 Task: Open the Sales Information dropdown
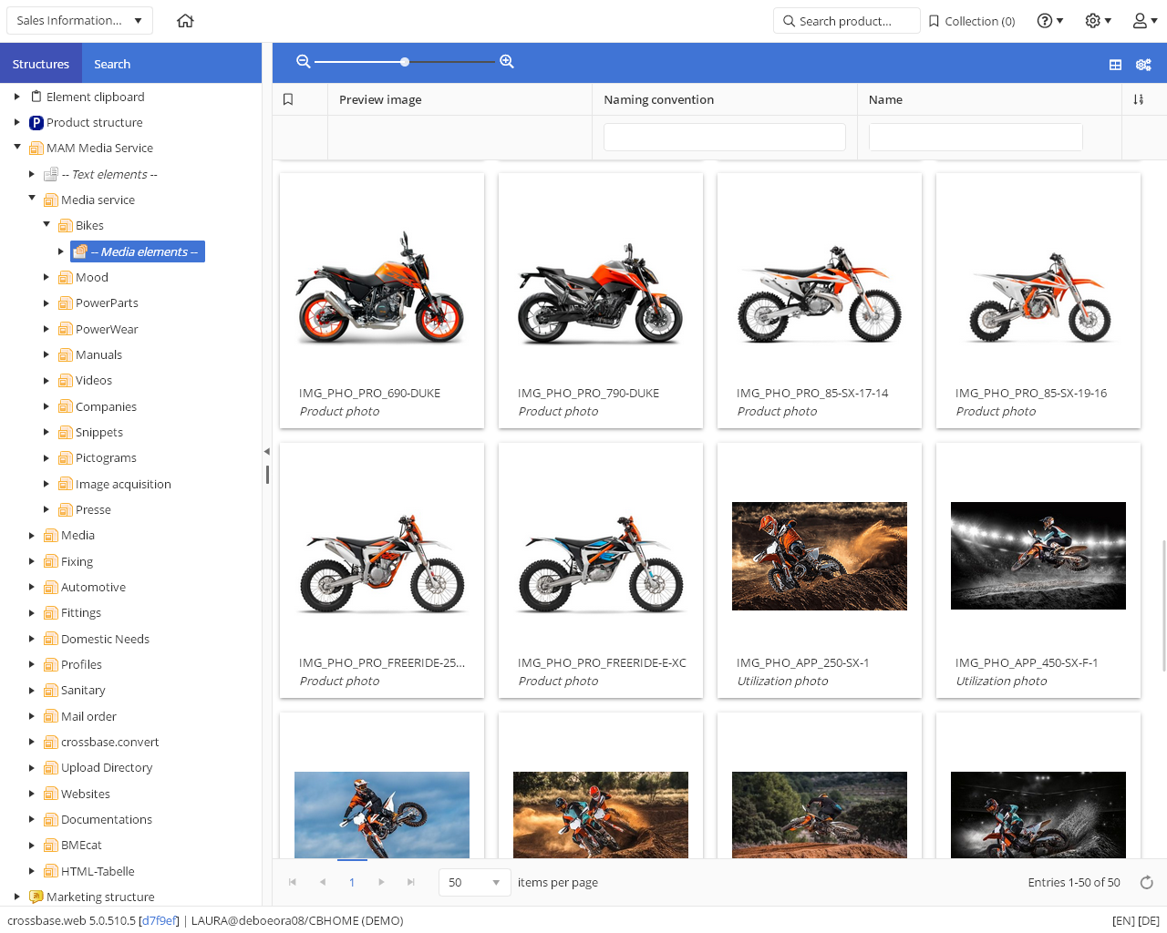[79, 20]
